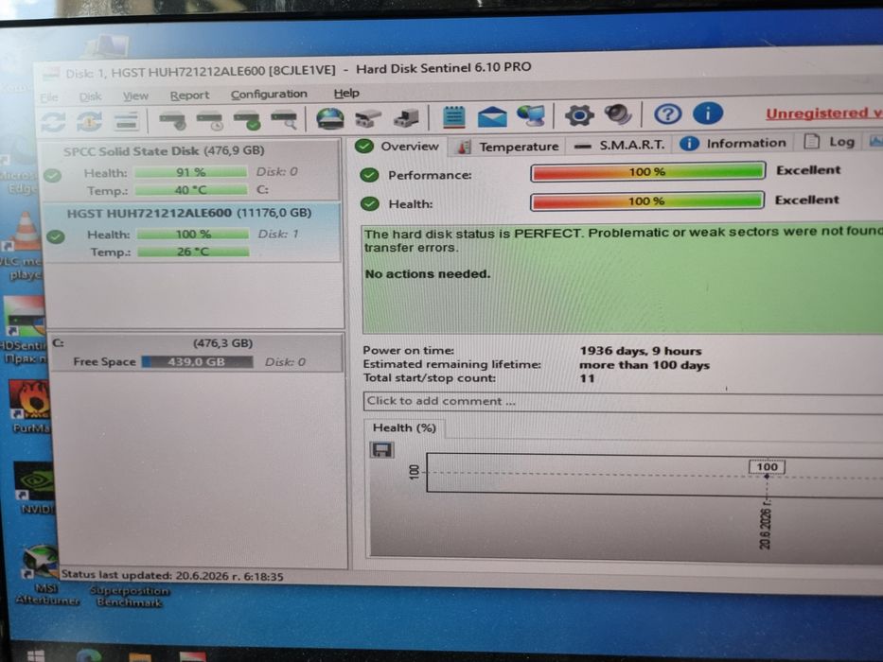Click the C: Free Space 439,0 GB bar
Viewport: 883px width, 662px height.
[197, 362]
